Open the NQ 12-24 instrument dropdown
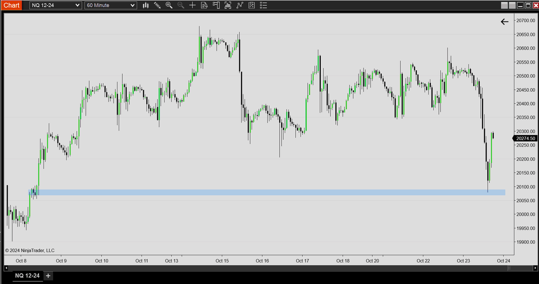Screen dimensions: 539x284 56,5
